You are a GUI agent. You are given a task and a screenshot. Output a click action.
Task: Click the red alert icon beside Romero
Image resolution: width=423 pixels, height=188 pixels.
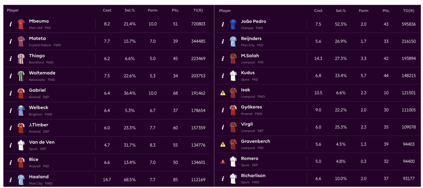223,162
